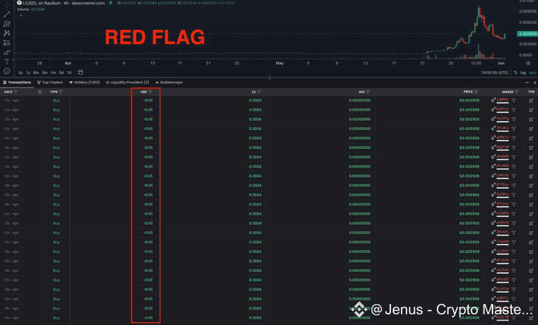Open the go-to-date calendar icon
The width and height of the screenshot is (538, 325).
[80, 72]
